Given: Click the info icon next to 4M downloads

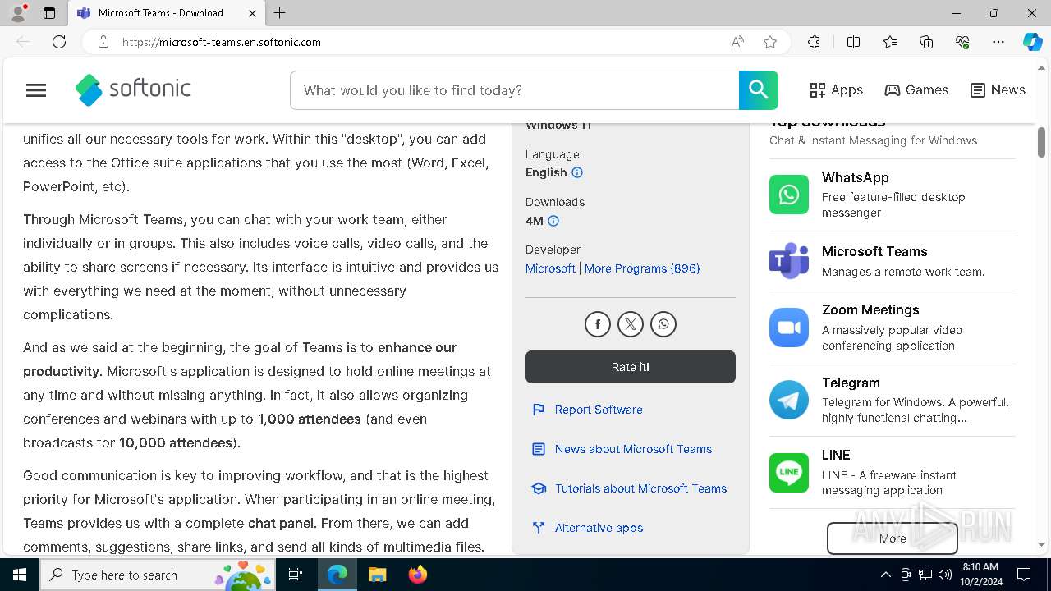Looking at the screenshot, I should [553, 221].
